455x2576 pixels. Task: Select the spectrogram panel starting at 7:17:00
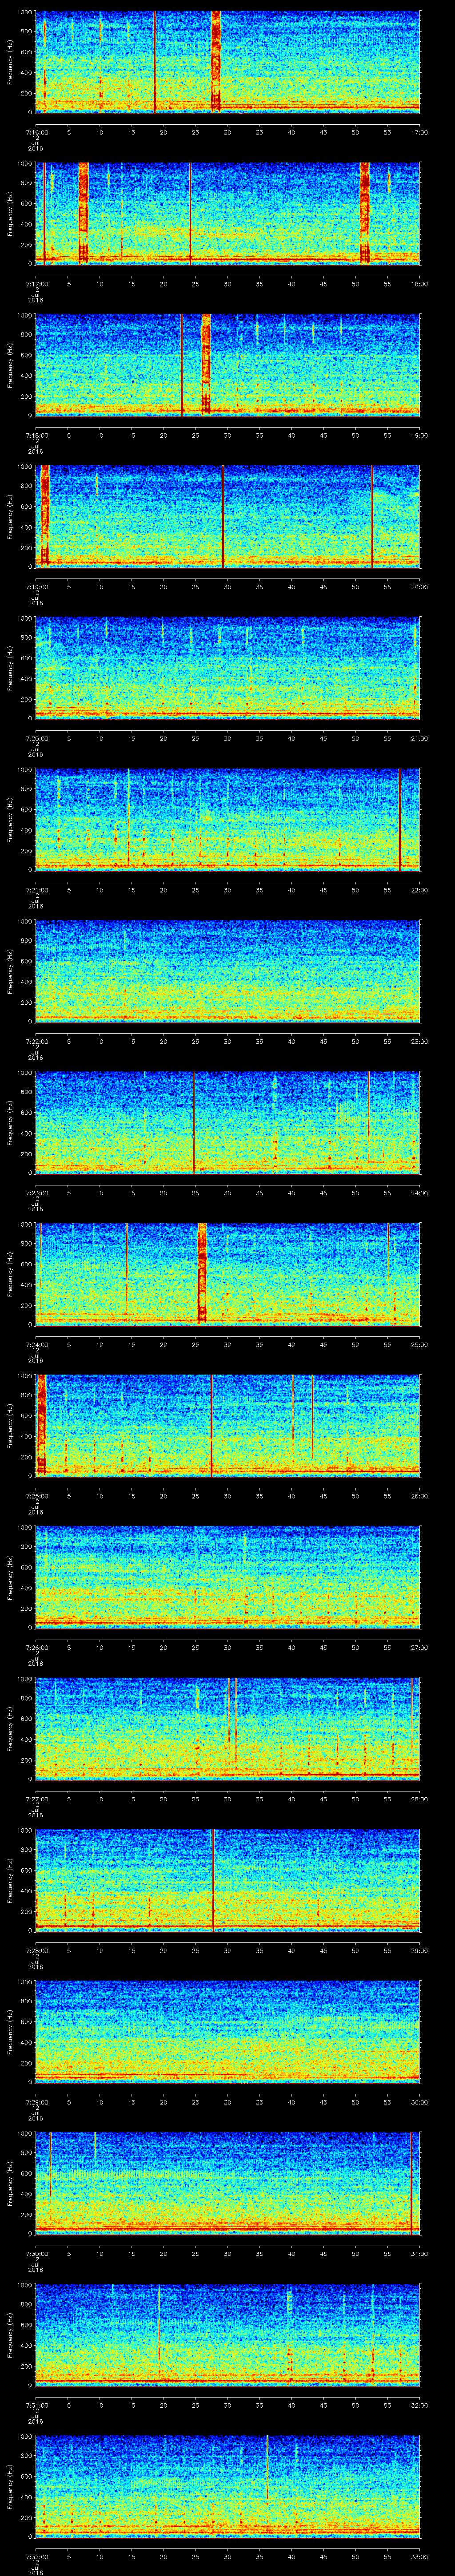pos(227,213)
